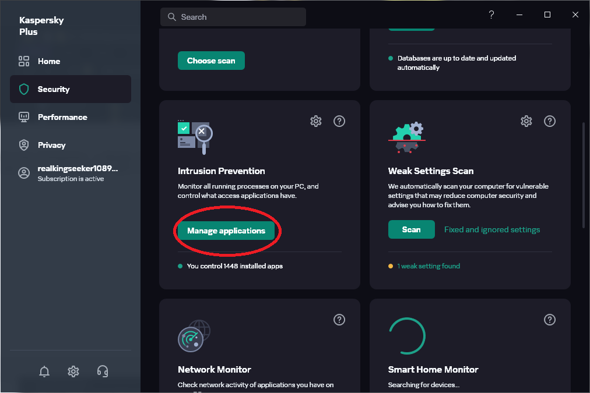Click the Network Monitor heading

214,370
